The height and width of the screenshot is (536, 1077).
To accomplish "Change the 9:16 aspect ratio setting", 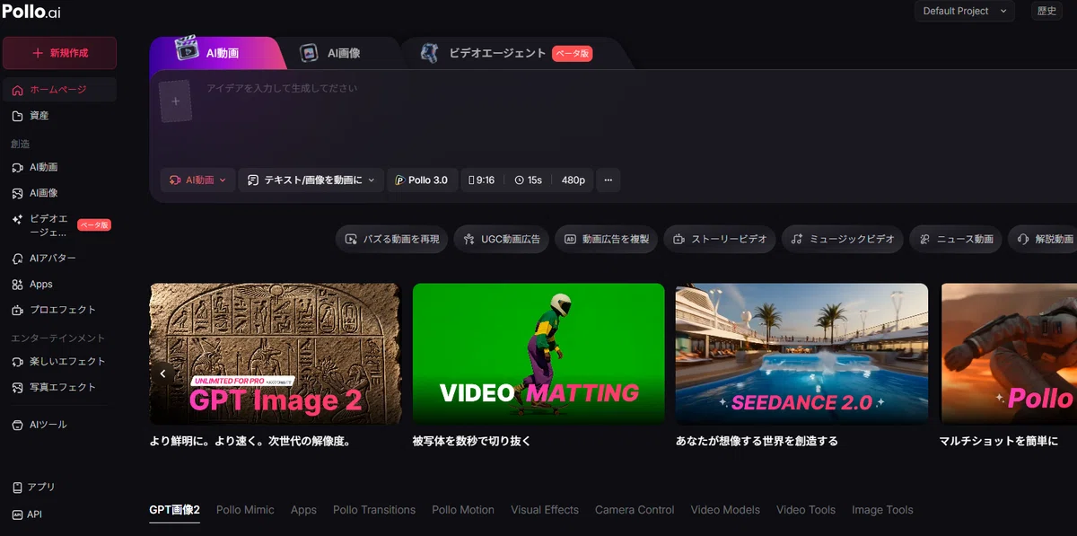I will 482,180.
